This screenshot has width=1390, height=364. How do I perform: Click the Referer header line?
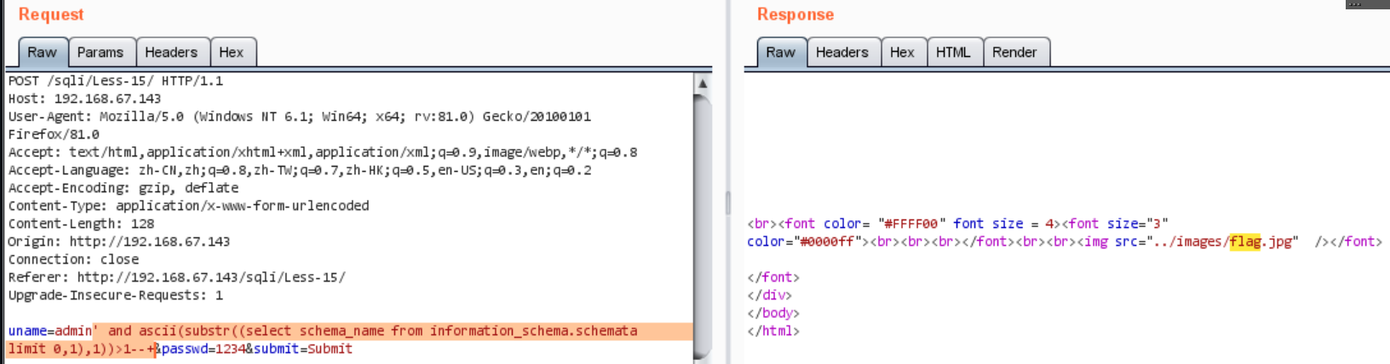coord(177,277)
